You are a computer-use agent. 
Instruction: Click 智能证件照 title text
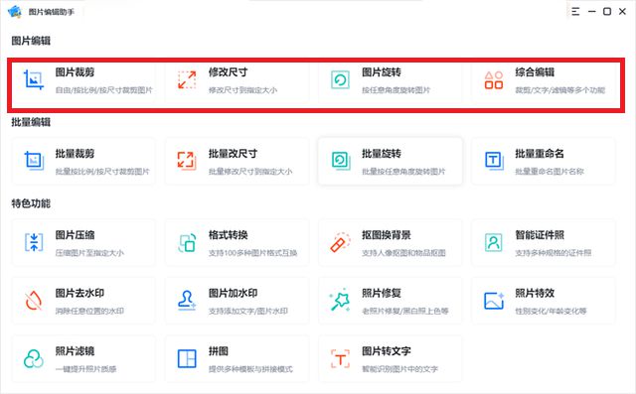coord(540,235)
